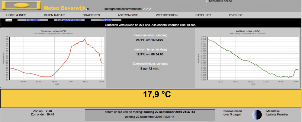The height and width of the screenshot is (122, 302).
Task: Click the sunshine duration 8 uur 42 min.
Action: click(150, 68)
